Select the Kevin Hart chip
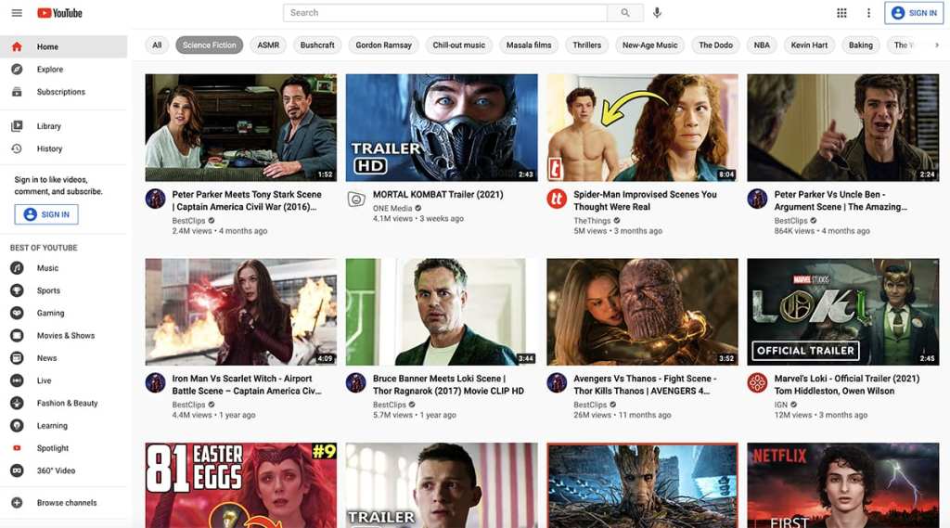950x528 pixels. [809, 45]
